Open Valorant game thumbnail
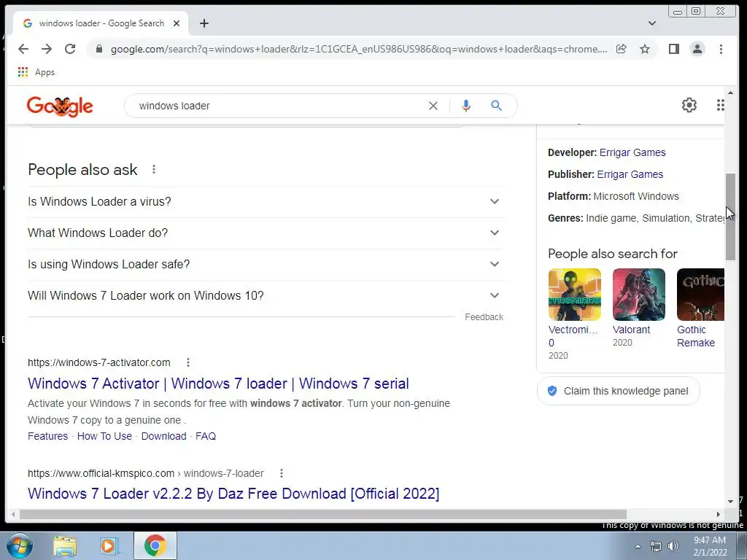 point(639,295)
